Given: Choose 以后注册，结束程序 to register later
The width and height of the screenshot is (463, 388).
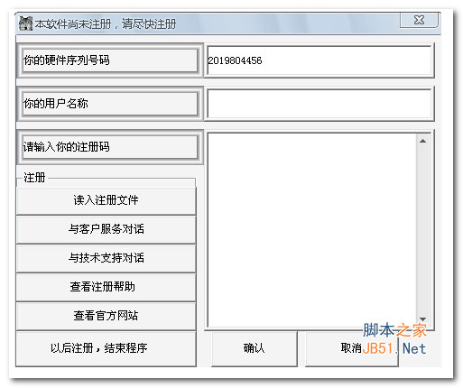Looking at the screenshot, I should [x=106, y=348].
